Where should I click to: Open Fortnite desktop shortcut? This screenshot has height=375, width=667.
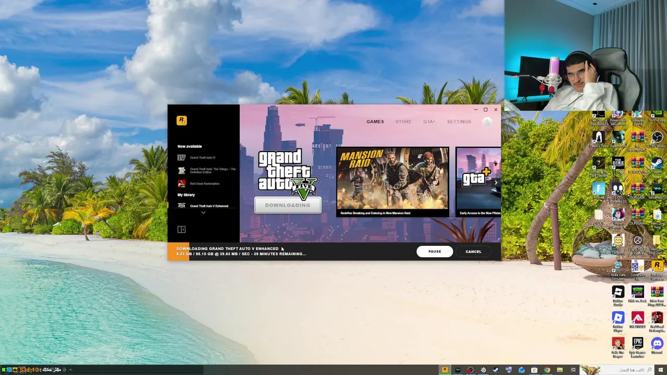[x=598, y=191]
